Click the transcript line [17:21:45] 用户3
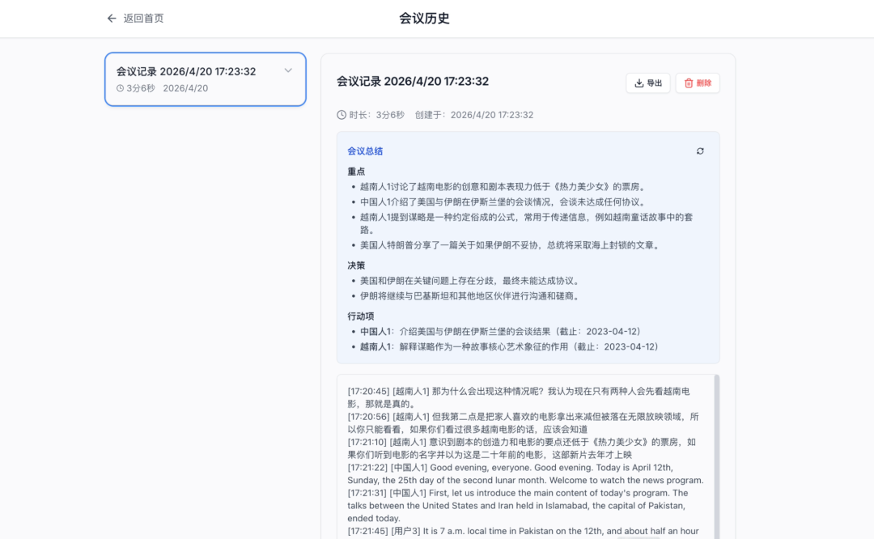This screenshot has width=874, height=539. [523, 531]
